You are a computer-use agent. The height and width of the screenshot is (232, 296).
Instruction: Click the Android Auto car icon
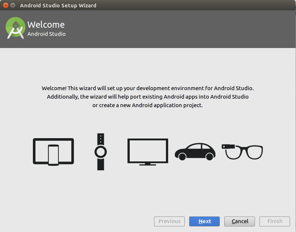[x=195, y=151]
